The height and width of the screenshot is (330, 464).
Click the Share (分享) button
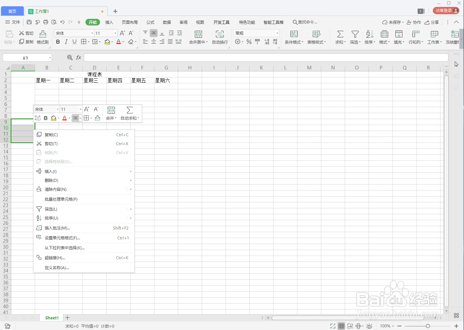pos(432,22)
